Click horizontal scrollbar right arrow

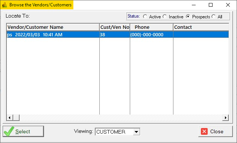[225, 118]
